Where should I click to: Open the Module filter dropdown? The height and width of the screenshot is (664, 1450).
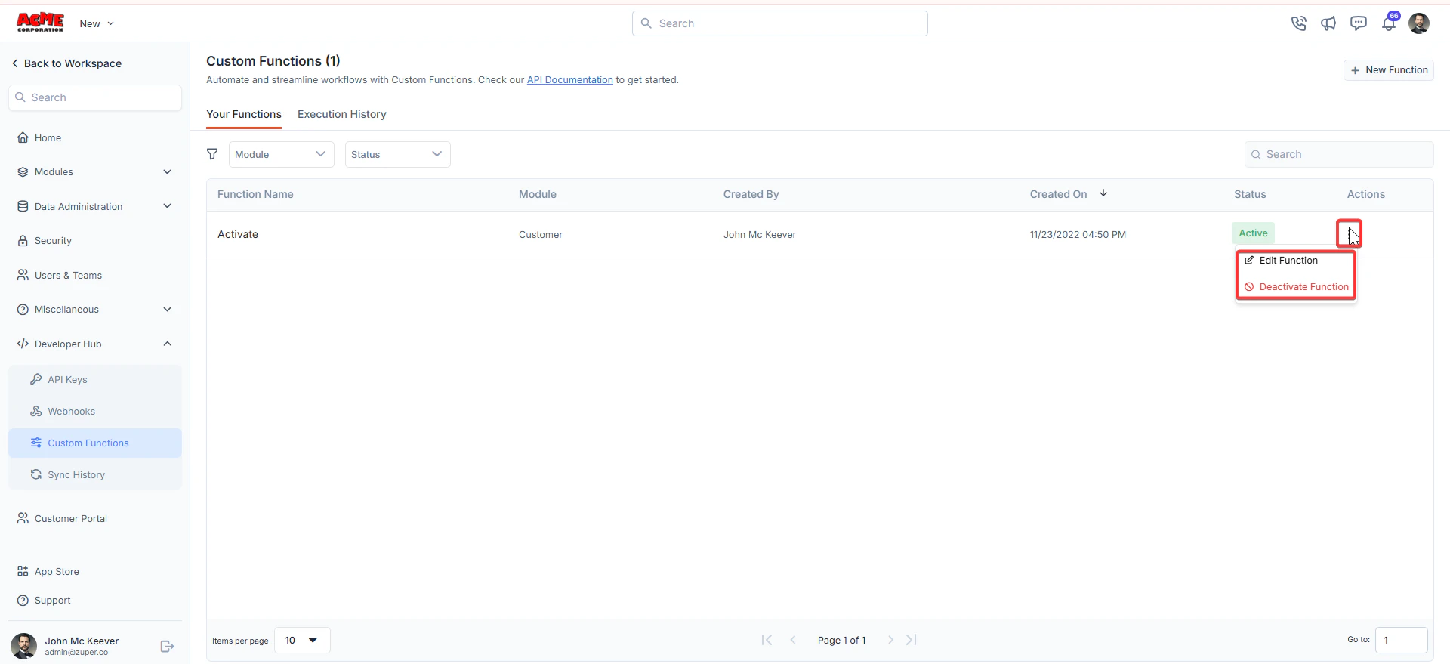(281, 155)
